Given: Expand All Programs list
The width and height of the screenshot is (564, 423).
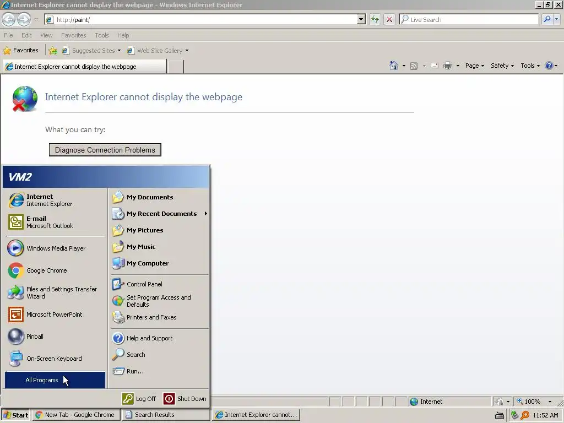Looking at the screenshot, I should pyautogui.click(x=55, y=380).
